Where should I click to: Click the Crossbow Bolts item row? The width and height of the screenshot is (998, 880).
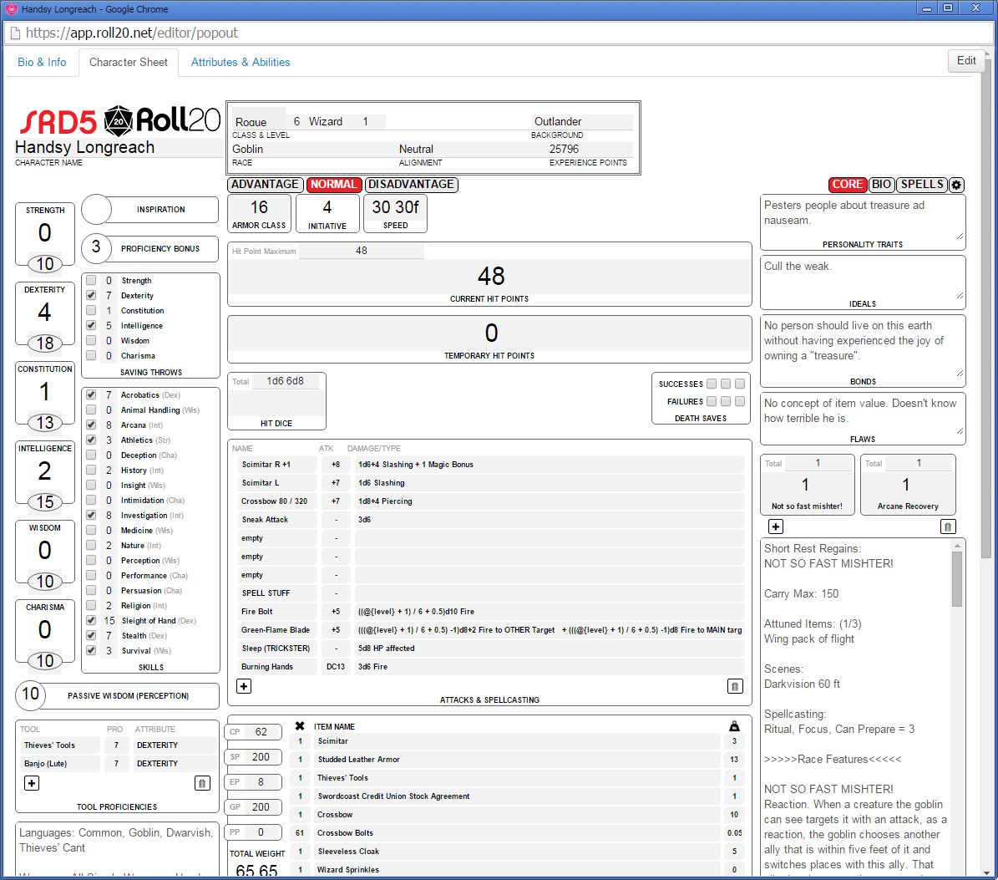click(517, 833)
